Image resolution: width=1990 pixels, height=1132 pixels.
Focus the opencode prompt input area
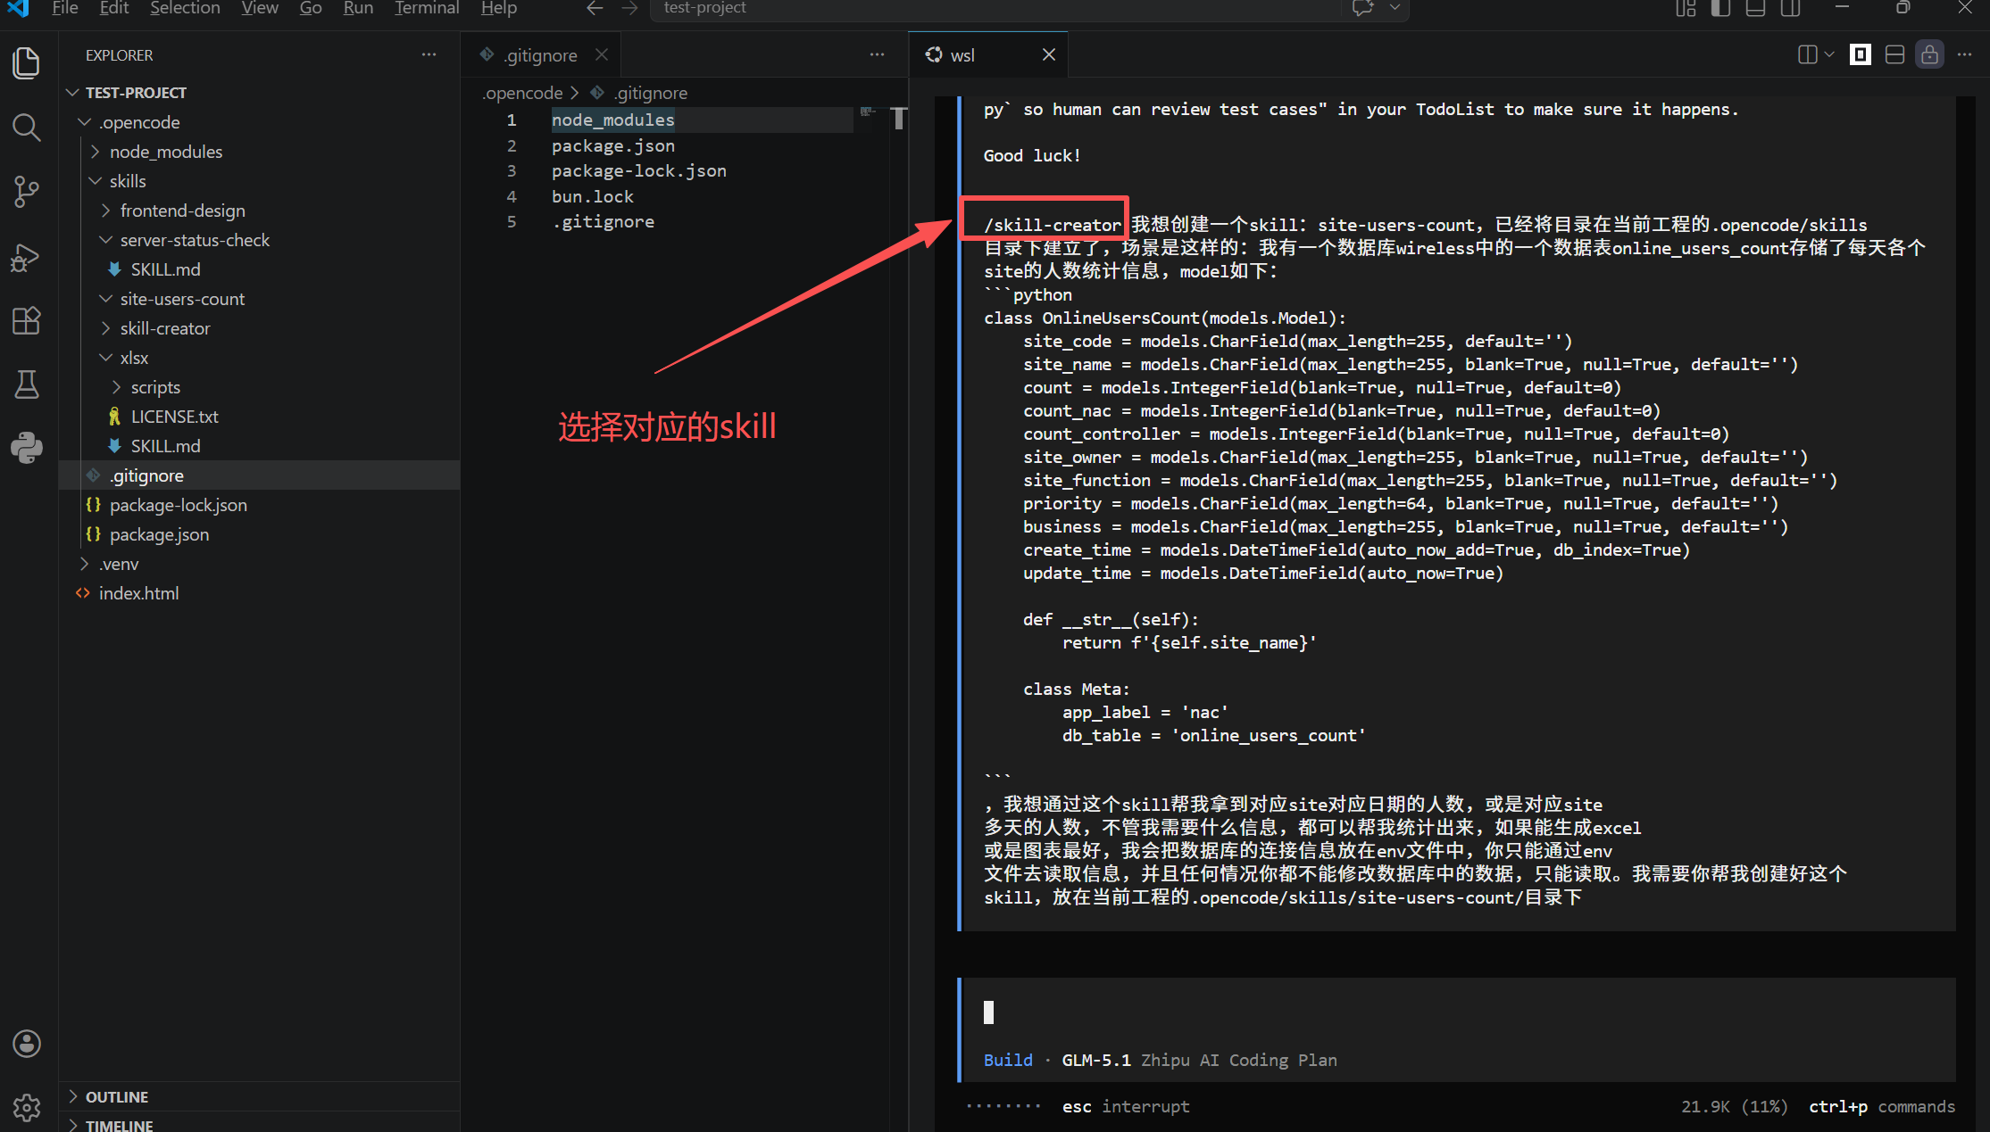click(1459, 1012)
